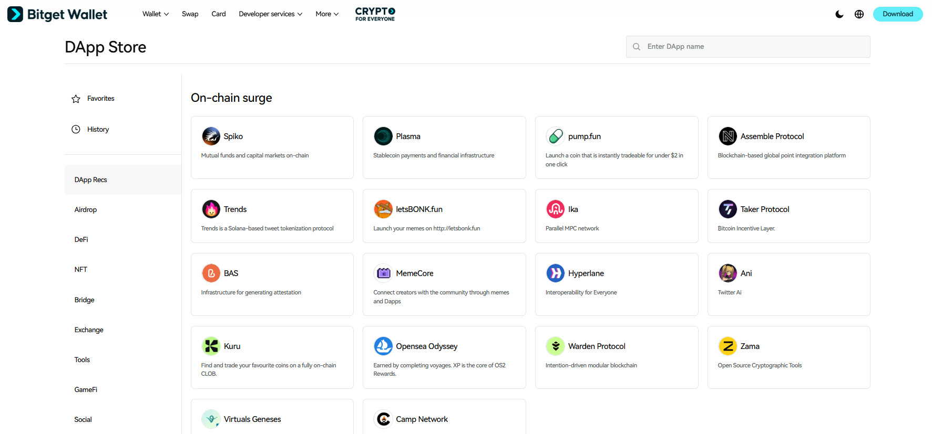Click the Hyperlane app icon

point(556,273)
